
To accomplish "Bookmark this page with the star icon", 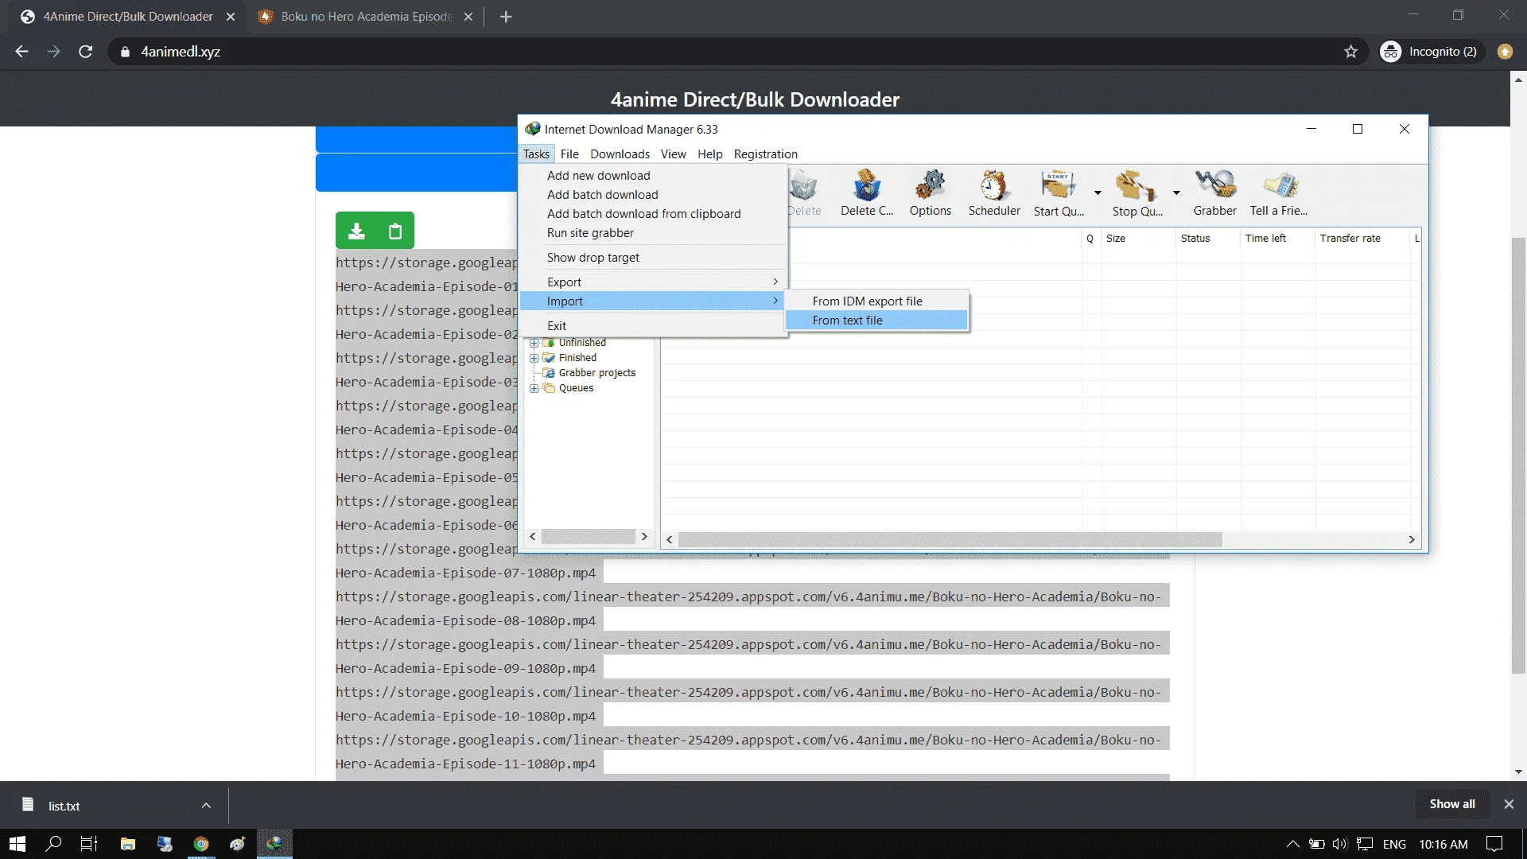I will click(x=1350, y=52).
